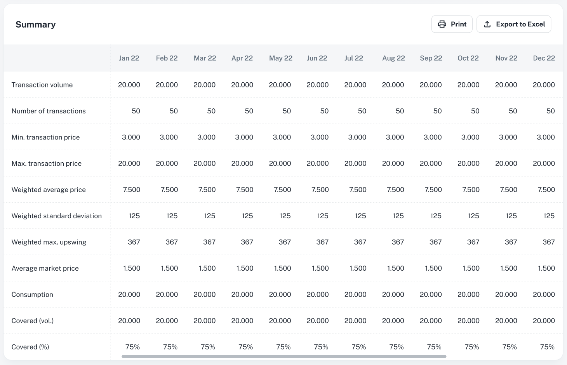The height and width of the screenshot is (365, 567).
Task: Select the Jun 22 column header
Action: 317,58
